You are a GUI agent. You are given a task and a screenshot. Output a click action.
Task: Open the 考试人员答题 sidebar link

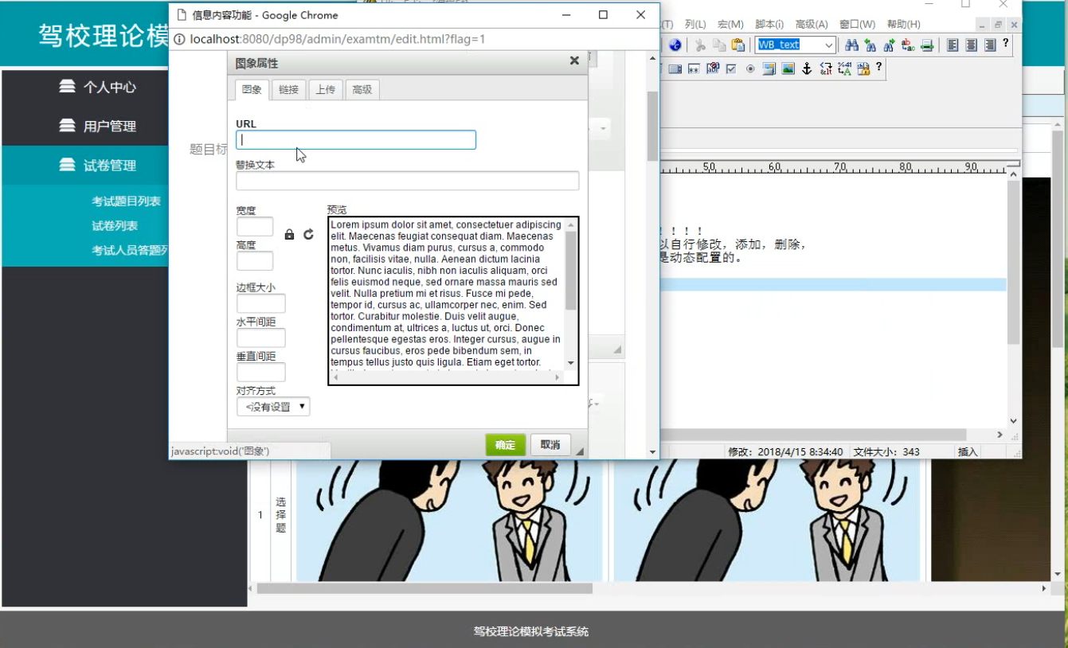tap(131, 250)
